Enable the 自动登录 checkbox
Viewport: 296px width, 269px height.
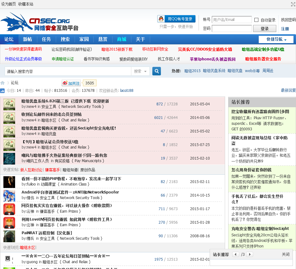[256, 20]
